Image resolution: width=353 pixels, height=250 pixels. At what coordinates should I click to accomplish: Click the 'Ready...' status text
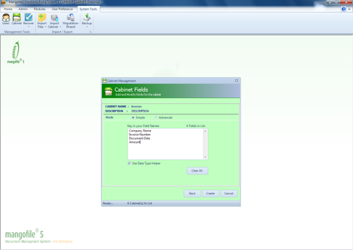108,204
